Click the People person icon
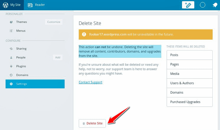Screen dimensions: 220x130 11,57
